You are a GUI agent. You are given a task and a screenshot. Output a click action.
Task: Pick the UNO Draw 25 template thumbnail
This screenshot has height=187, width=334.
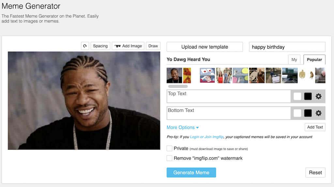tap(257, 75)
